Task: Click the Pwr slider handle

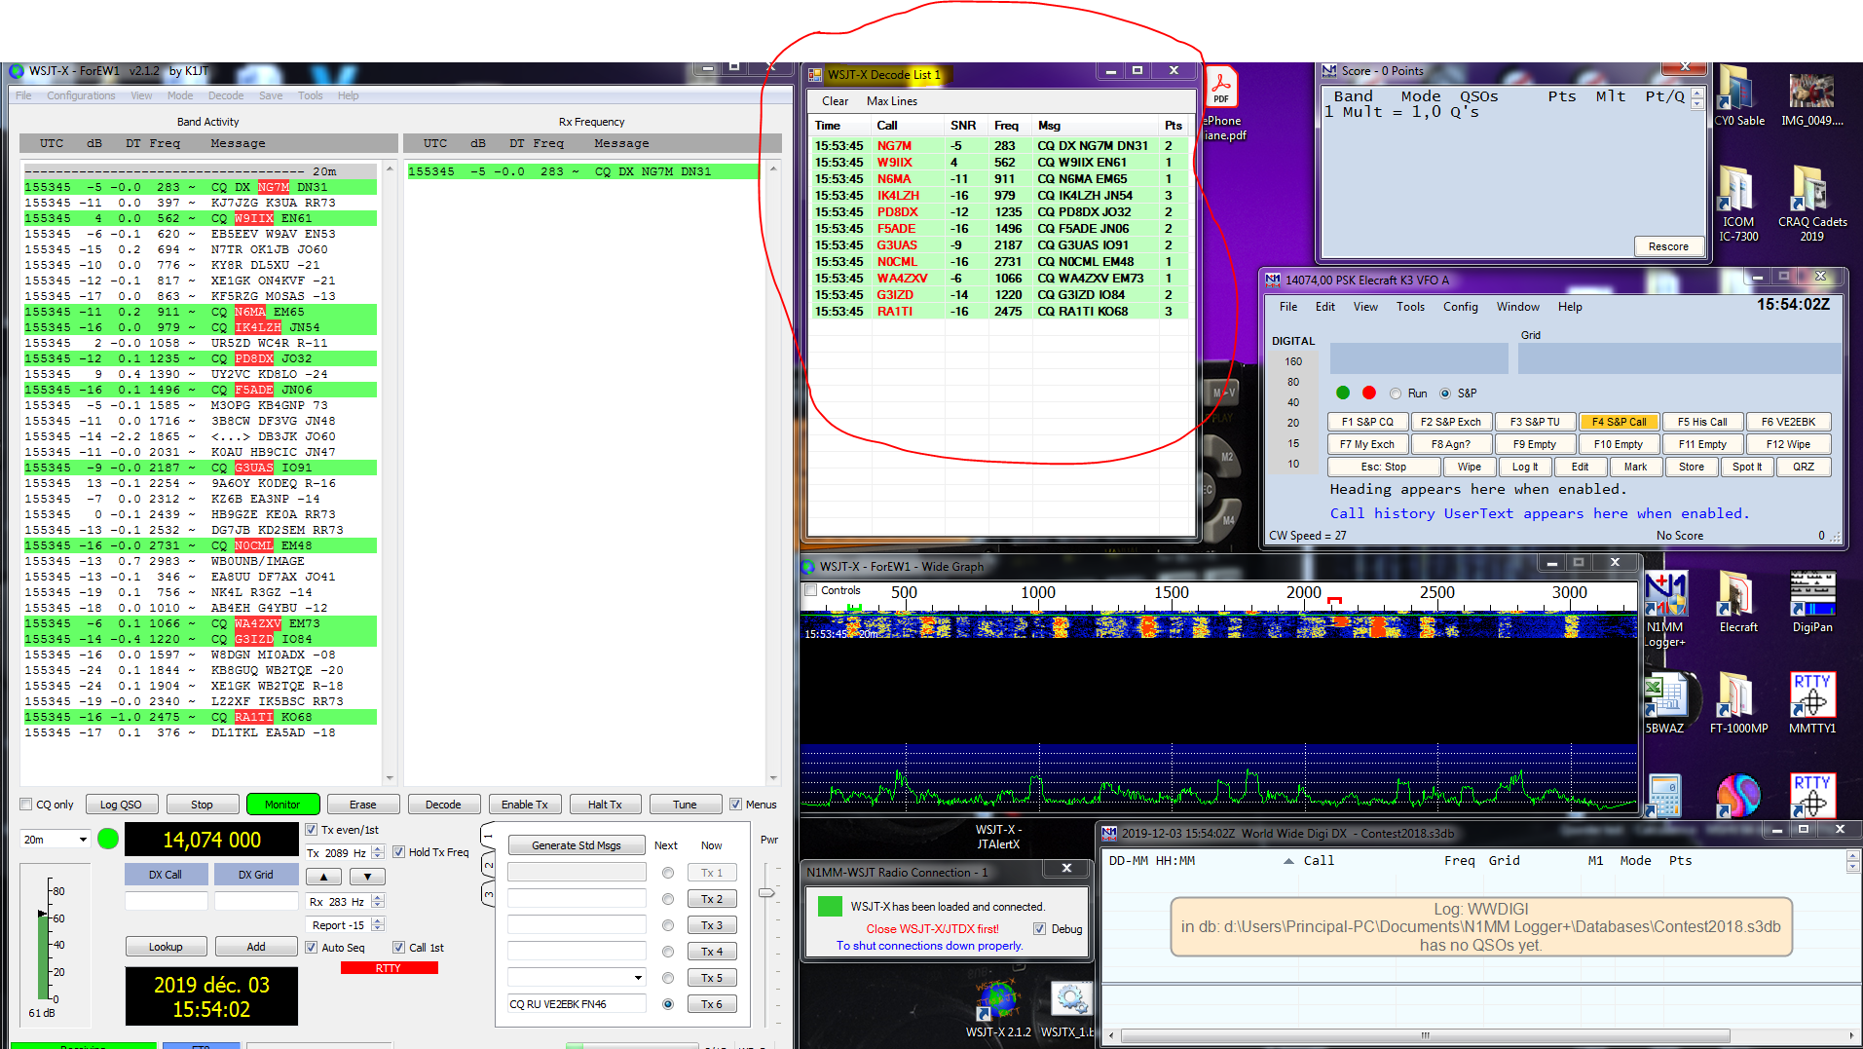Action: click(767, 892)
